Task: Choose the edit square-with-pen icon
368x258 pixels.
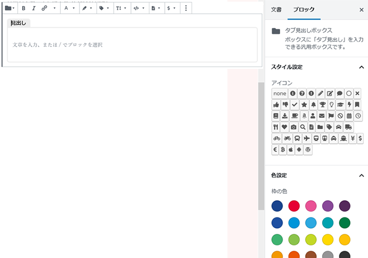Action: pos(330,93)
